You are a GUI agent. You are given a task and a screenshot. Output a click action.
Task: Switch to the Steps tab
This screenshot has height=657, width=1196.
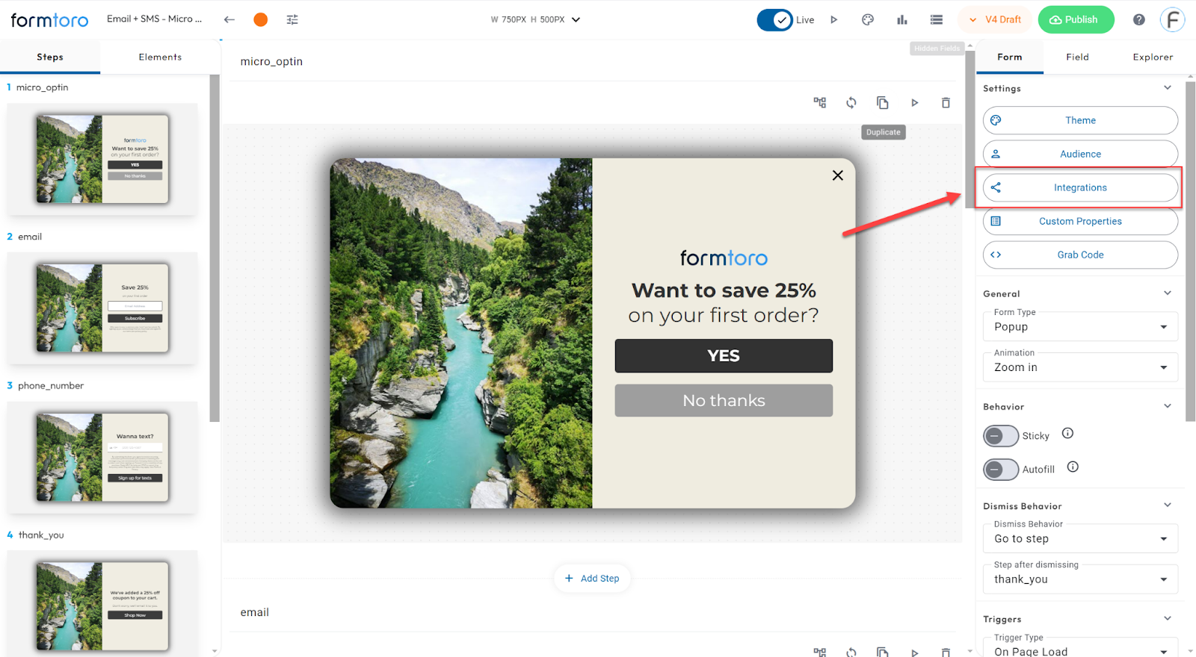point(50,57)
